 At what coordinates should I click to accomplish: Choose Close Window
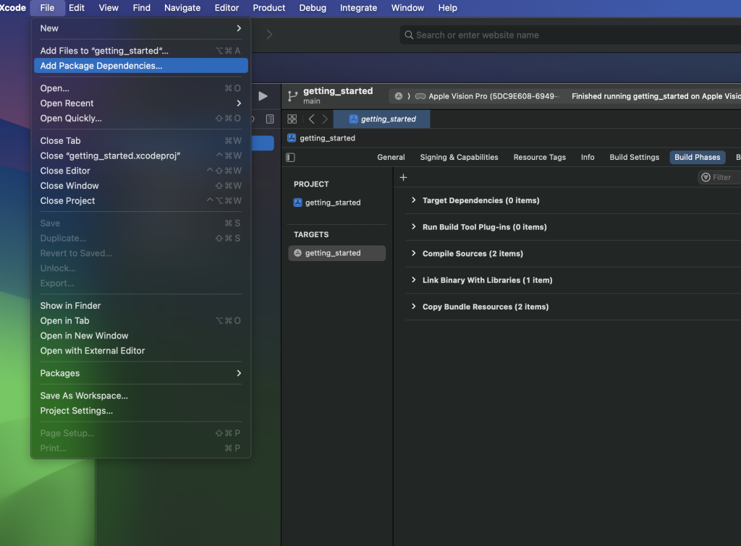coord(141,186)
